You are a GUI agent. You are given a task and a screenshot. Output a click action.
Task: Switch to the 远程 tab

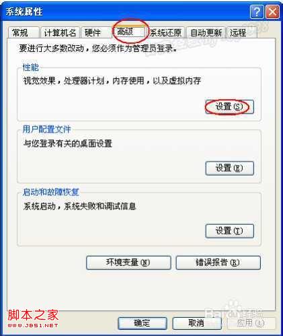(x=241, y=33)
